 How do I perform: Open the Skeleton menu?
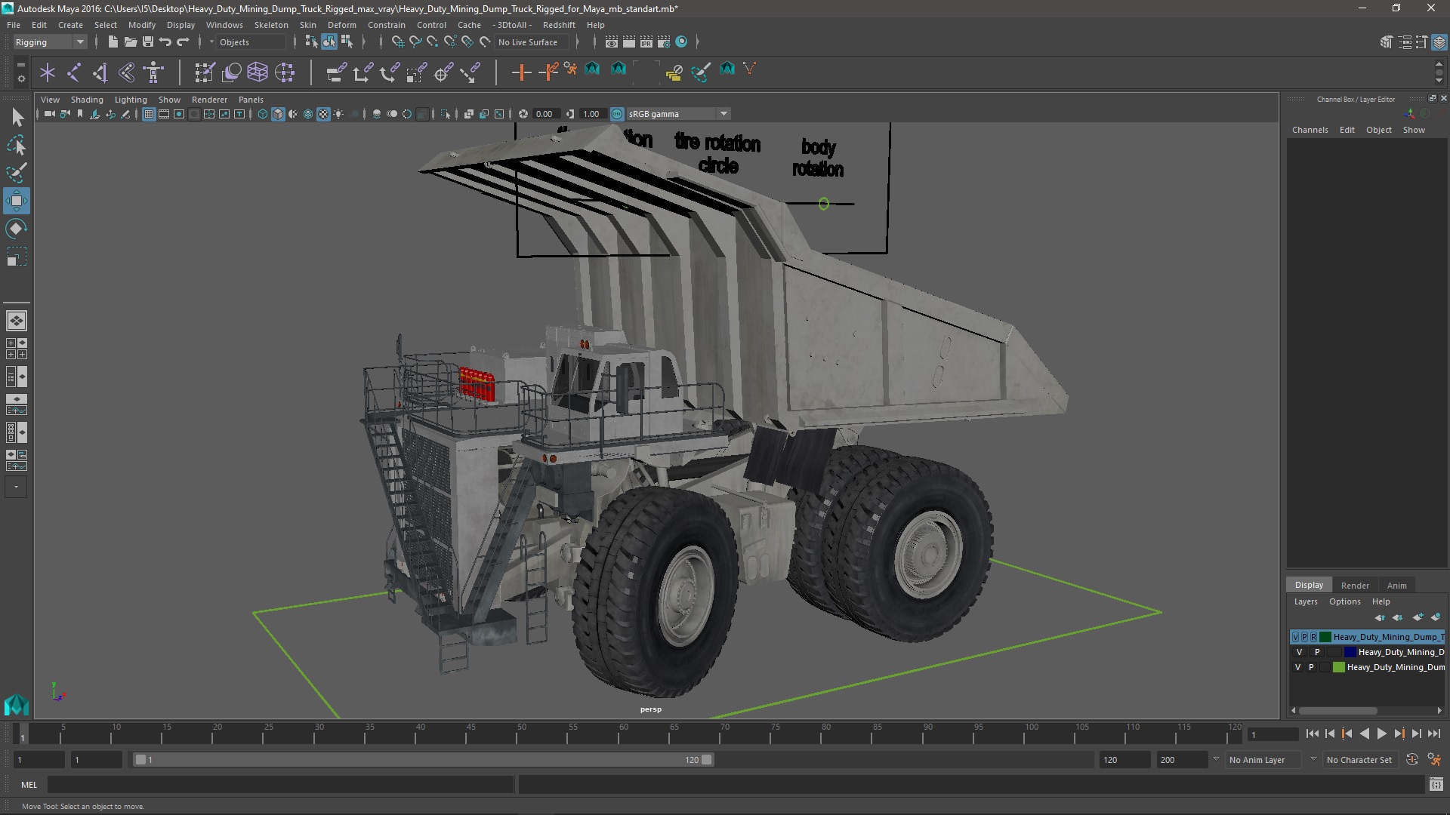point(271,25)
